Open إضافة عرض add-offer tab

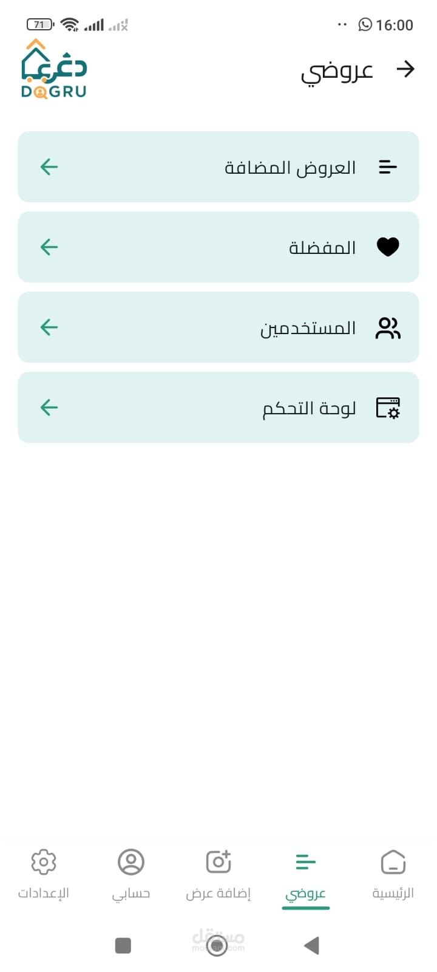(218, 874)
